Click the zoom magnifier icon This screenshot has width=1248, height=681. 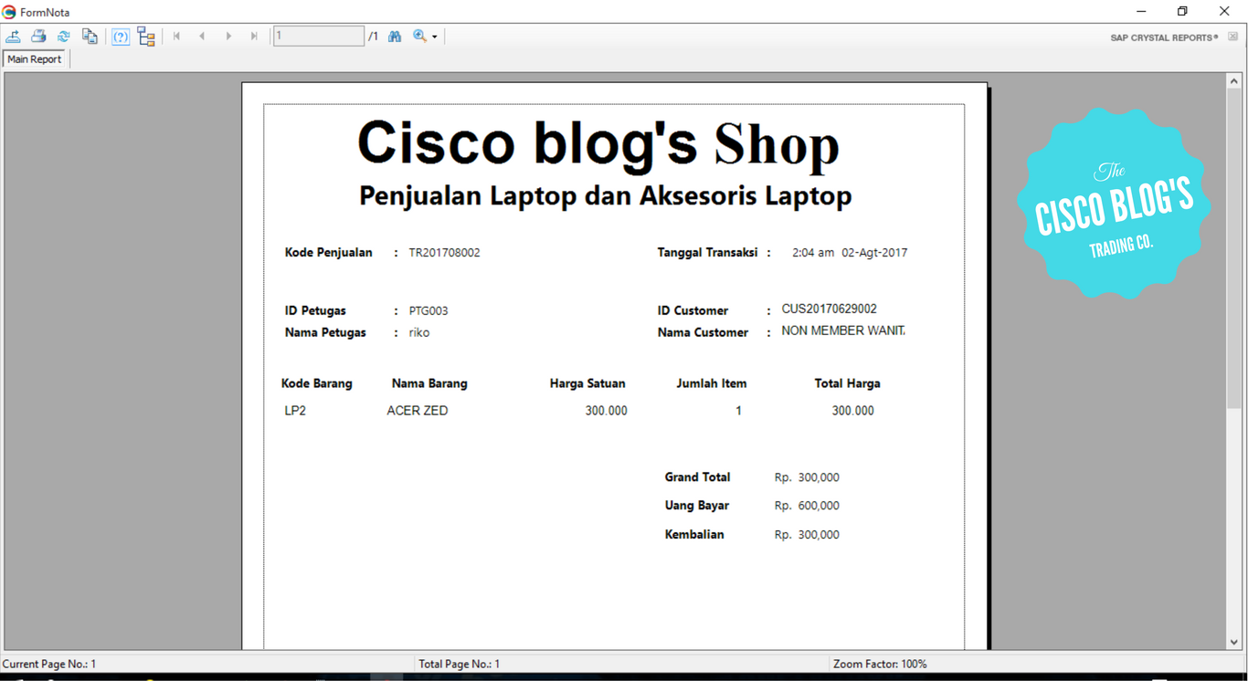point(419,37)
